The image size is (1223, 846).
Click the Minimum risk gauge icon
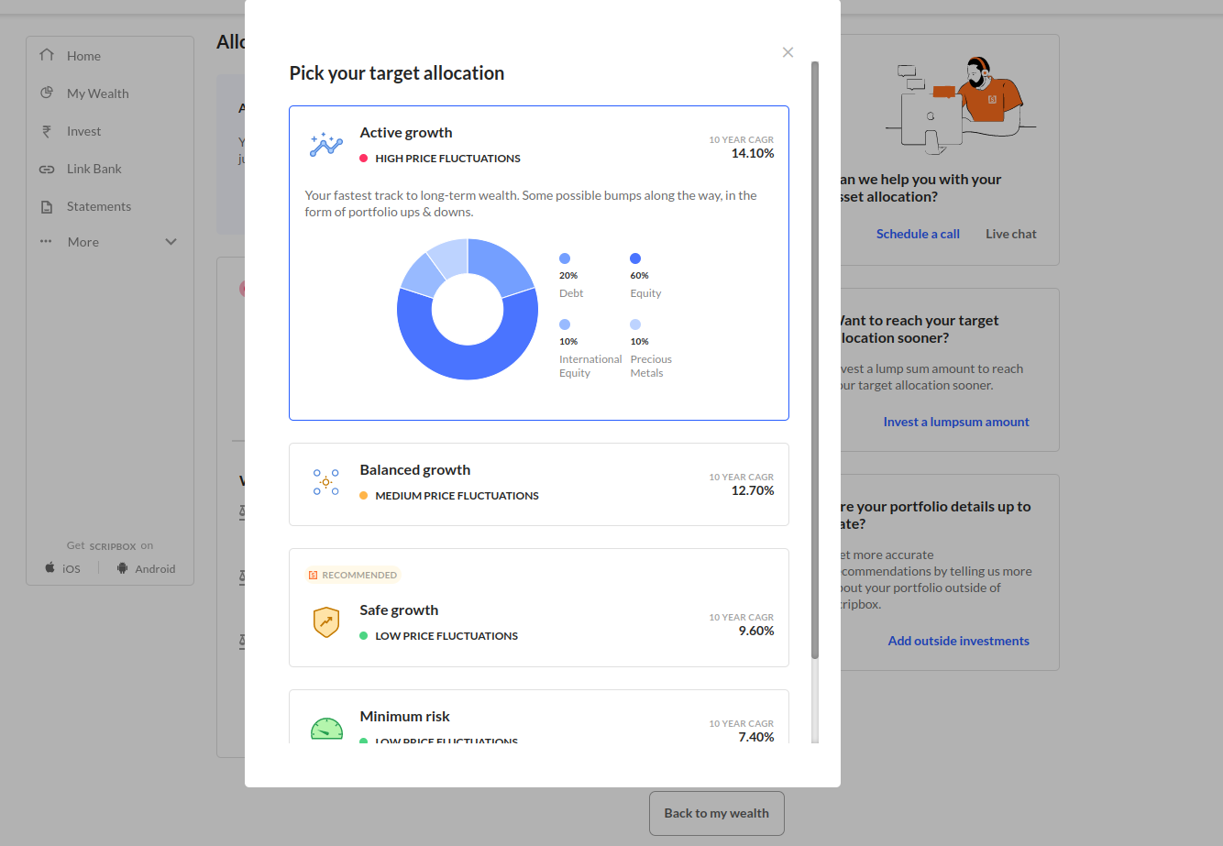coord(326,730)
